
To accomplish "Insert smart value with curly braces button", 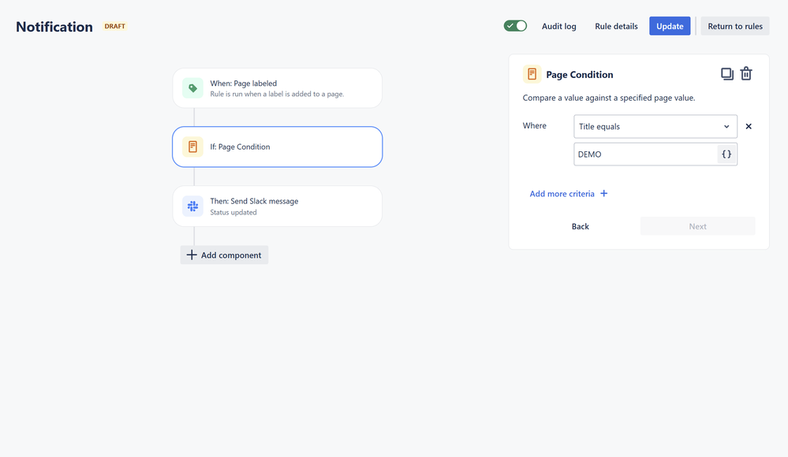I will point(726,154).
